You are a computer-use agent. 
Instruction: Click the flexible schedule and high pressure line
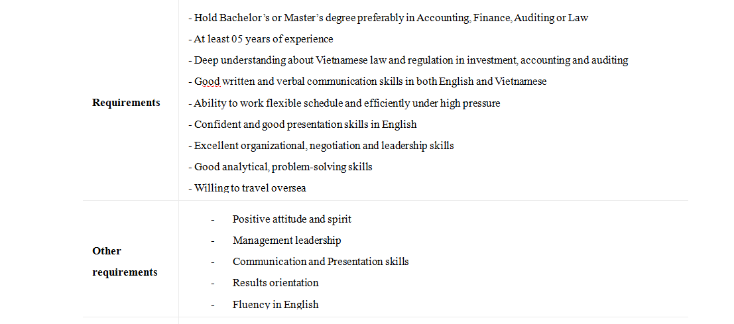pos(344,103)
